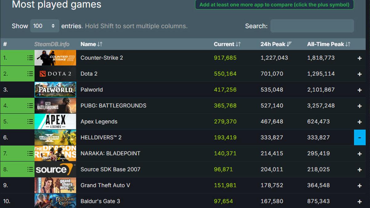Click the Palworld cover thumbnail

pyautogui.click(x=55, y=90)
